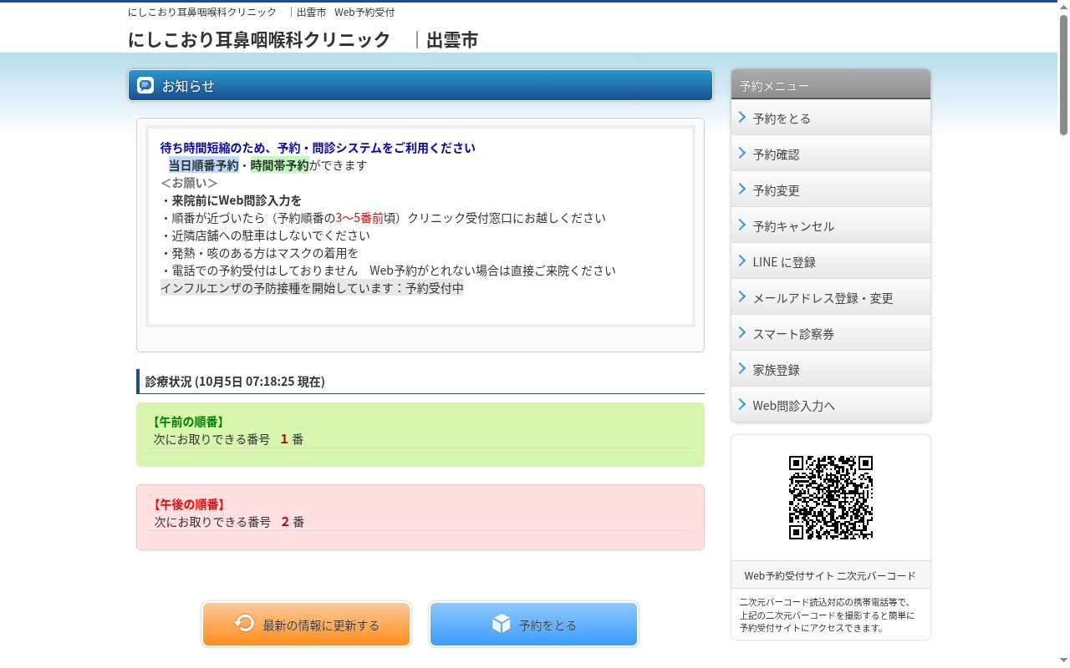
Task: Click the red 3〜5番前 text
Action: point(359,218)
